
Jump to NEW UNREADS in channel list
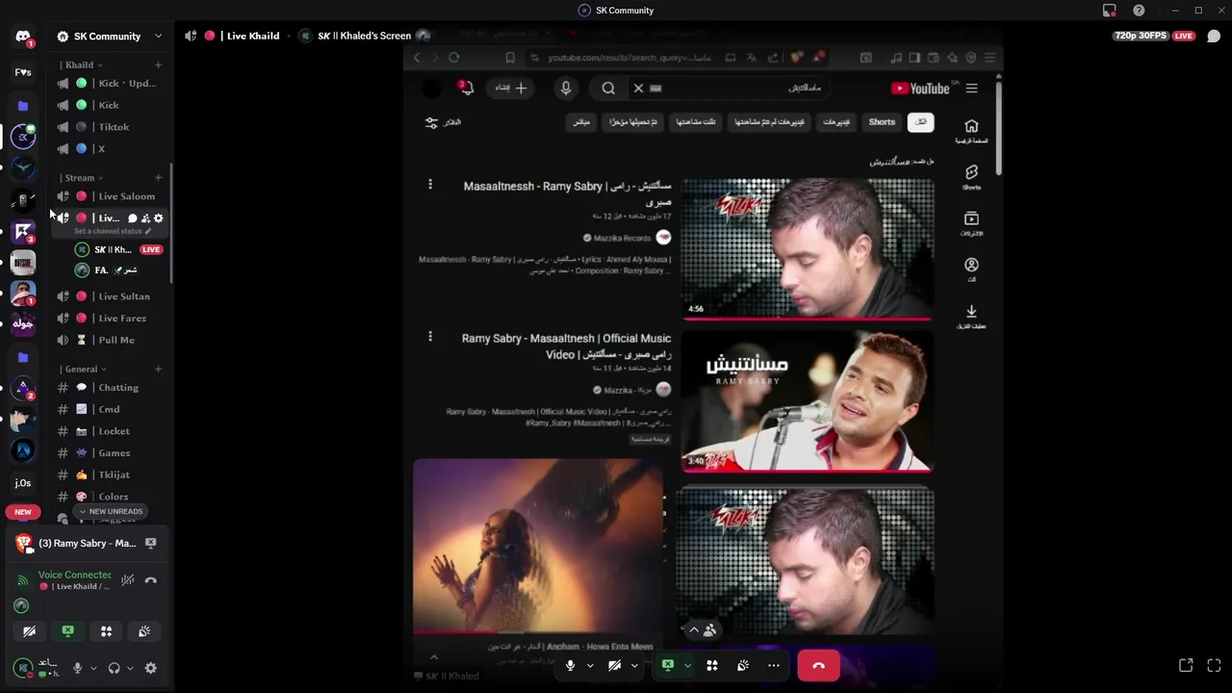111,512
